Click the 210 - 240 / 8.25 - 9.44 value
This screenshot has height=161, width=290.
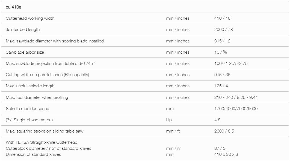tap(236, 97)
